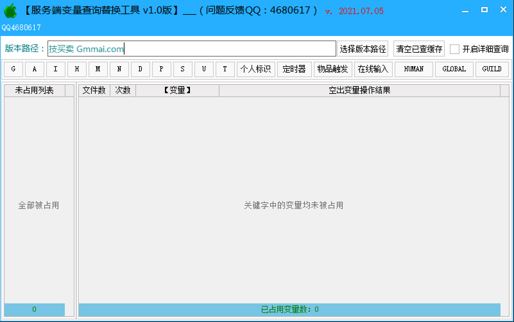Click the N variable button
The width and height of the screenshot is (514, 322).
coord(119,69)
